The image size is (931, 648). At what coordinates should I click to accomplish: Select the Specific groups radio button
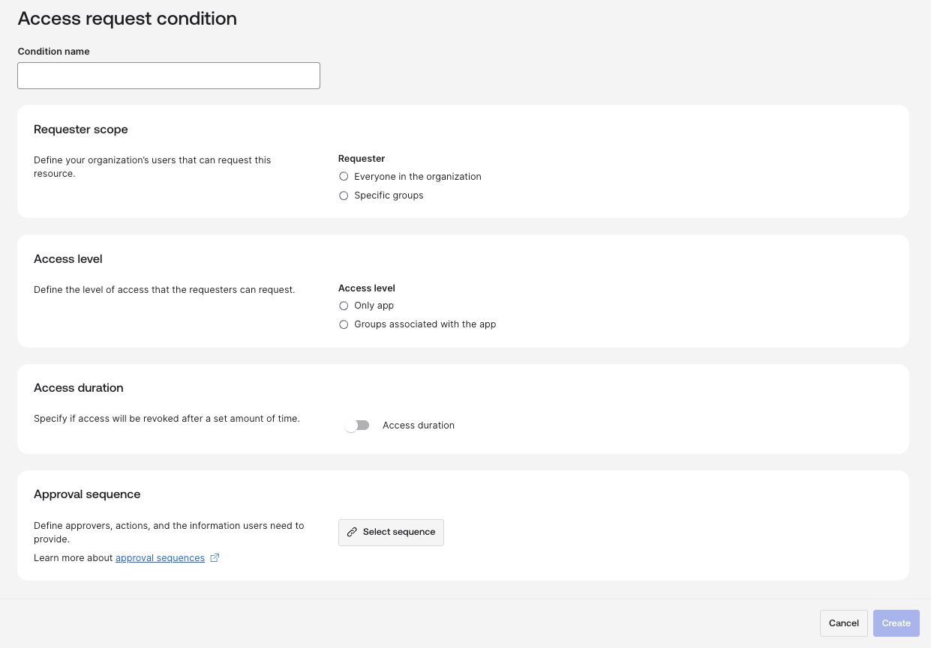point(344,196)
